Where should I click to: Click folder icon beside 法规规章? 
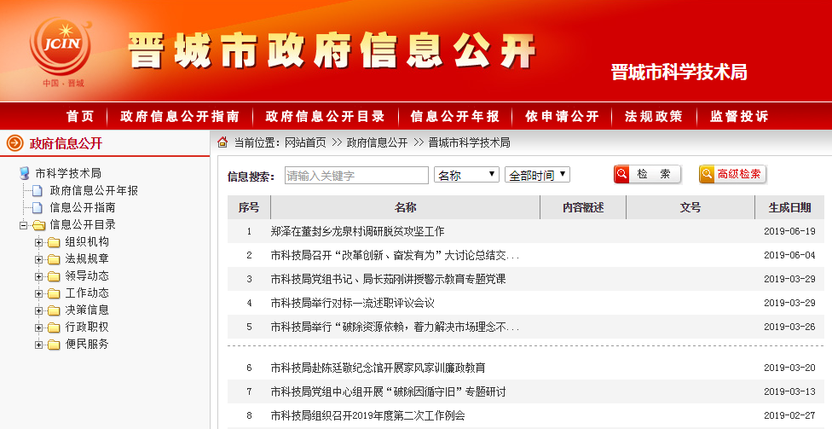click(54, 259)
